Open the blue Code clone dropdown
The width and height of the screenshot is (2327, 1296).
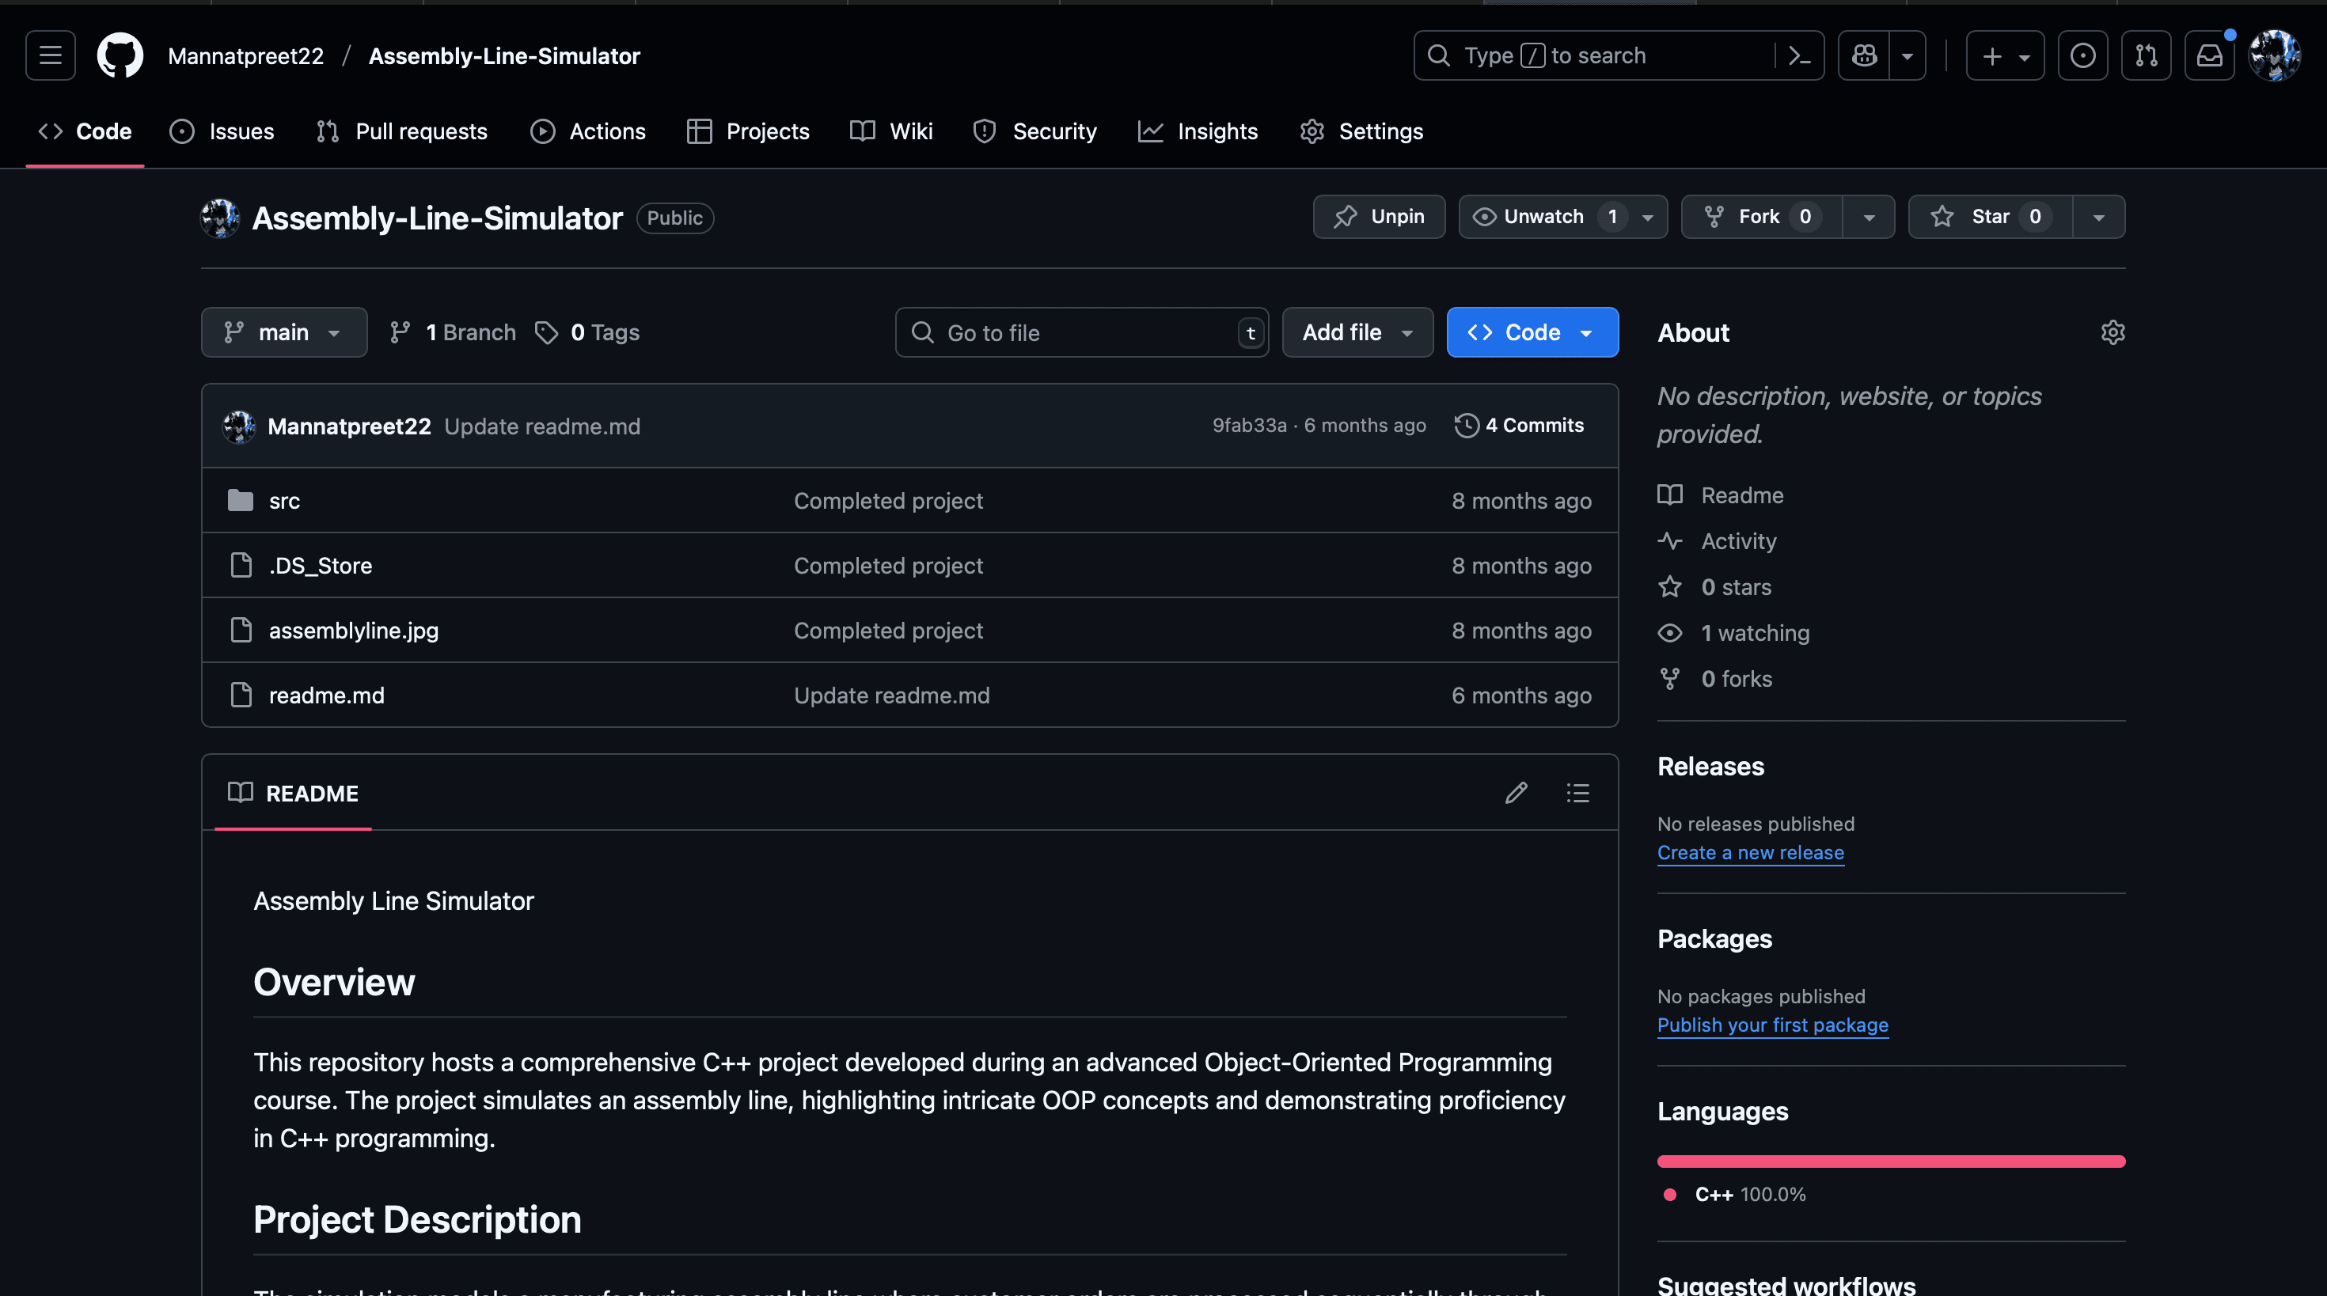[1532, 332]
